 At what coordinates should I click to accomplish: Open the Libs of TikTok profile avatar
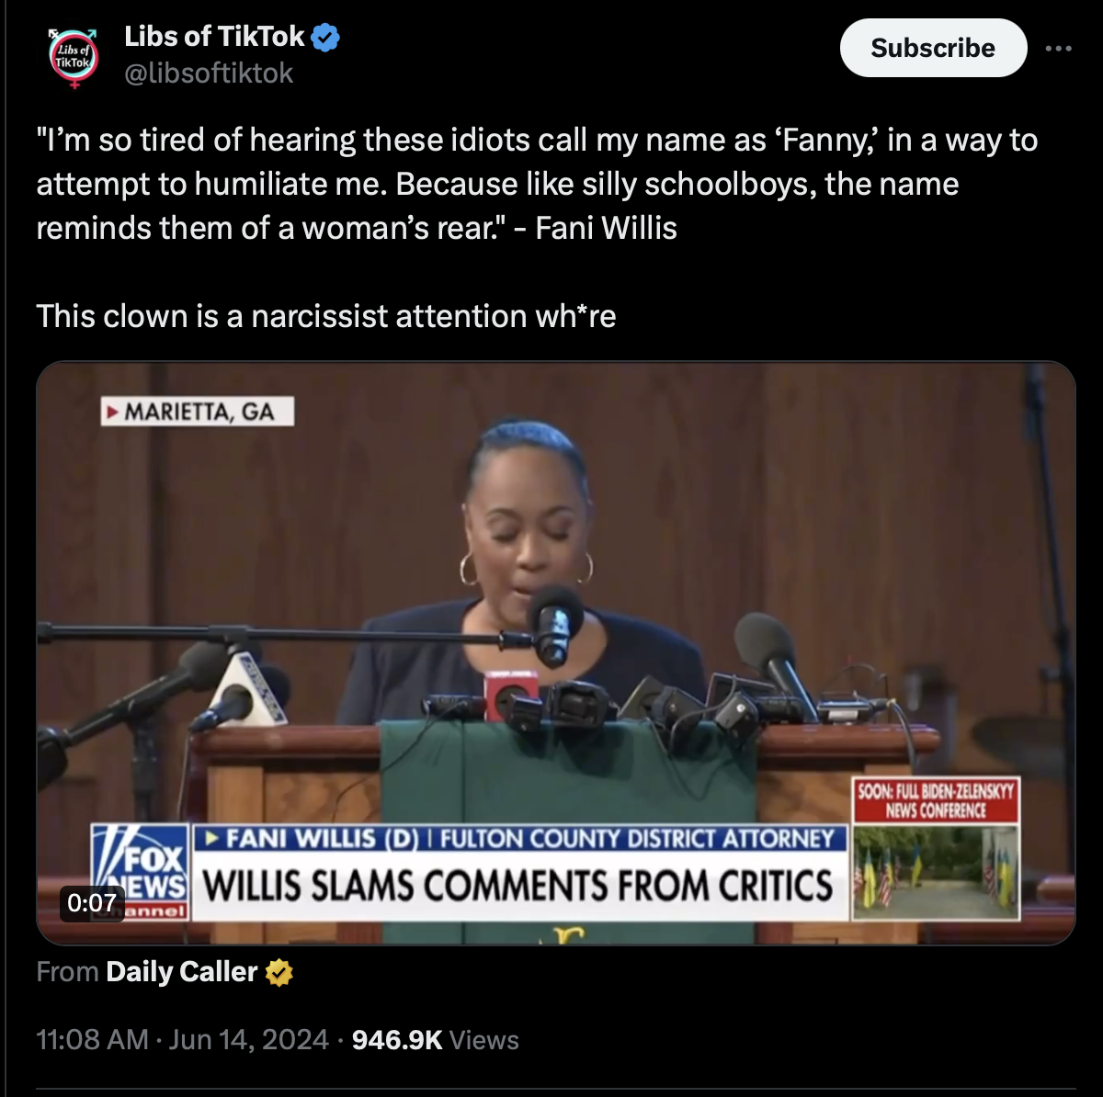tap(74, 57)
